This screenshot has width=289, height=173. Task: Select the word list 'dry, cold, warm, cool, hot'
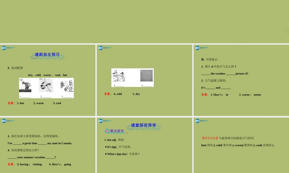(48, 75)
